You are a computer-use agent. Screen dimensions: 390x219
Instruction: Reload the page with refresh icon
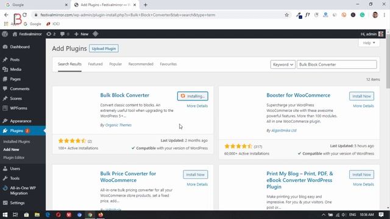click(x=24, y=15)
